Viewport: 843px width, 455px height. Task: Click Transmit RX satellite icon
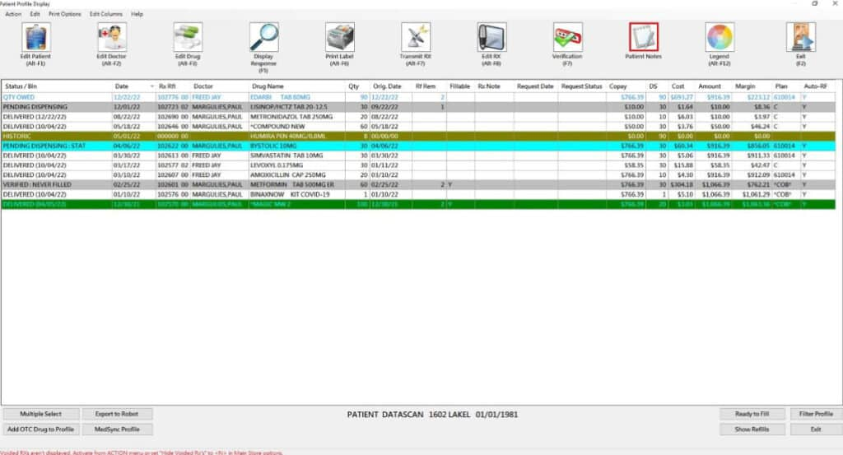[x=416, y=37]
